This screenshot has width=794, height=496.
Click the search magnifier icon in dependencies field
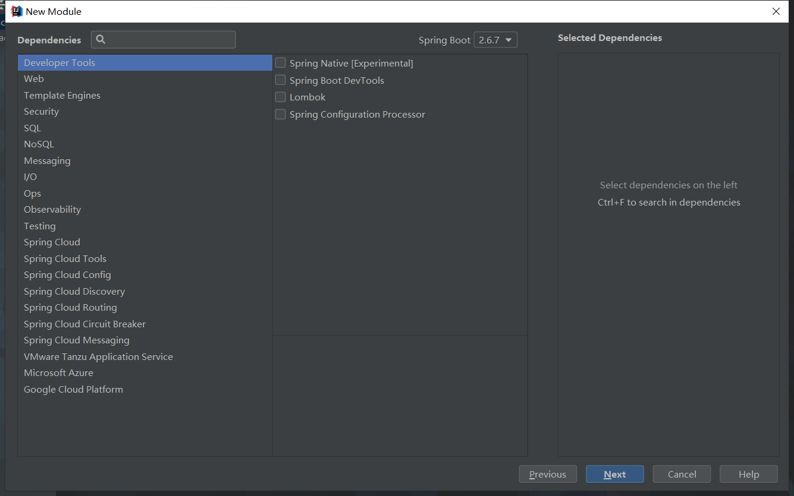101,39
